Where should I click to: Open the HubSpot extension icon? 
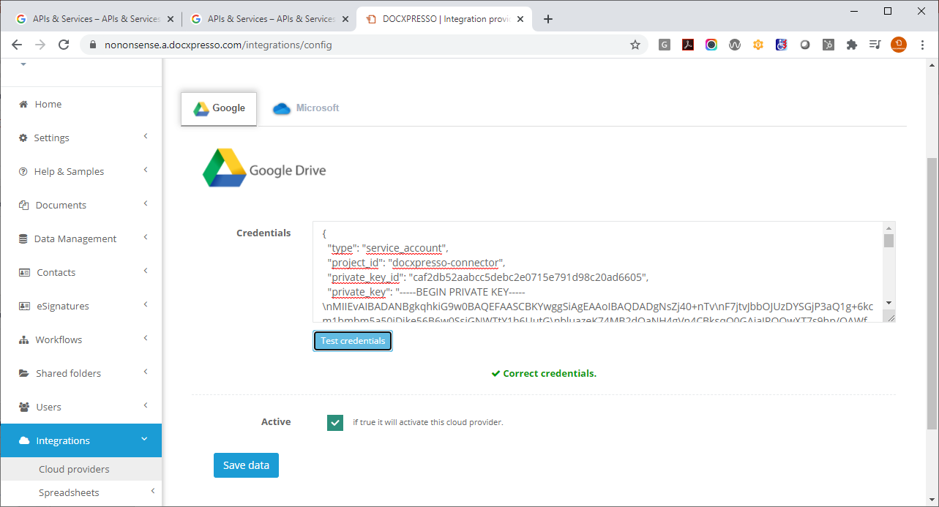828,45
